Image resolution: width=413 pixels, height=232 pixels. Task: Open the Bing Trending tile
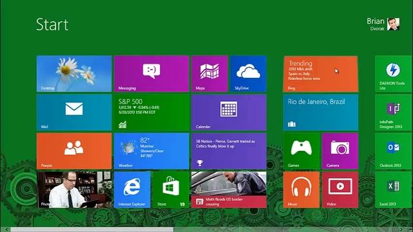(x=321, y=73)
